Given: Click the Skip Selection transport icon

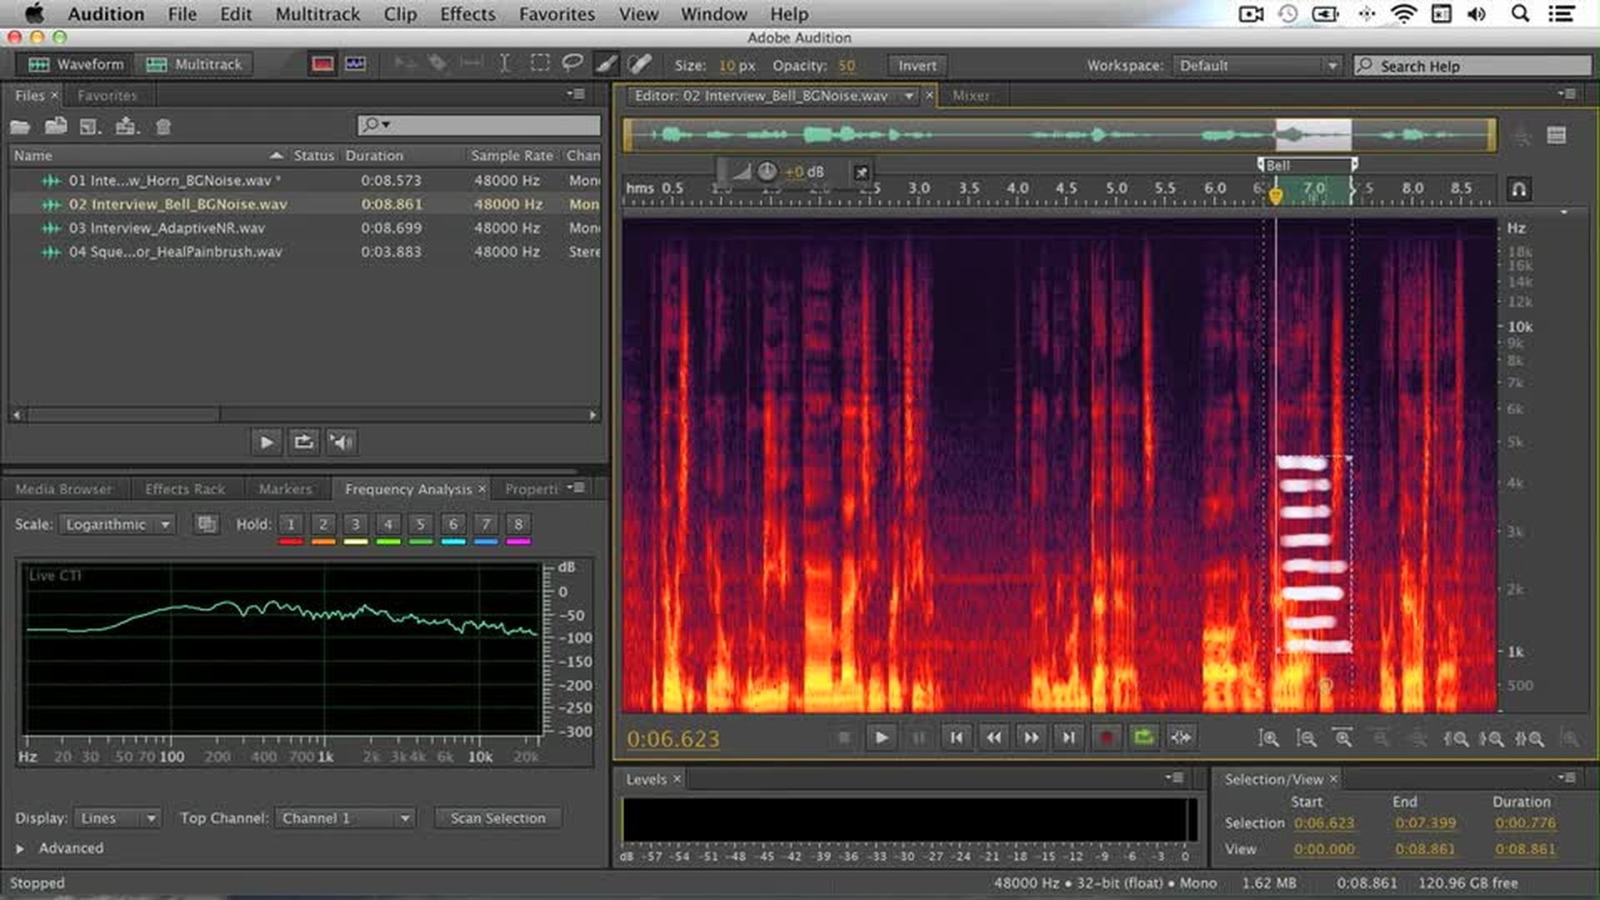Looking at the screenshot, I should [x=1181, y=737].
